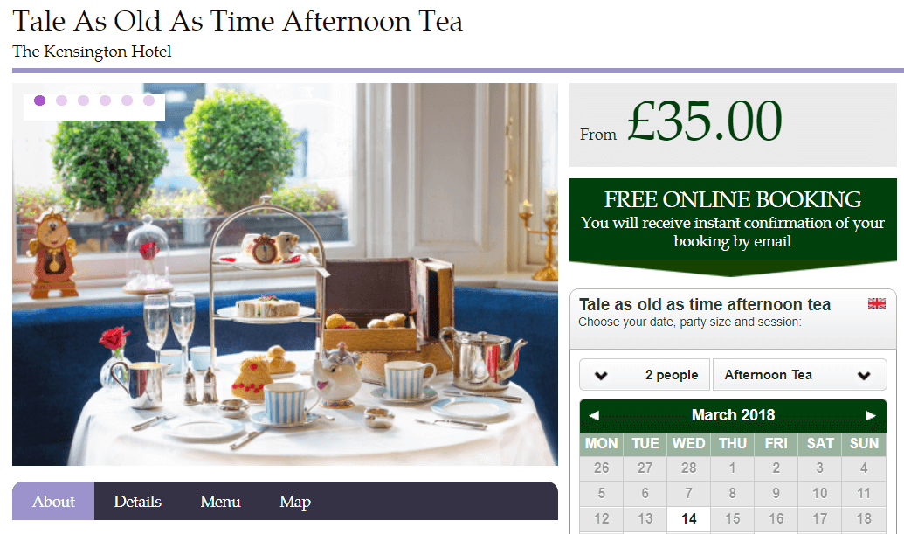
Task: Select the fourth carousel slide dot
Action: coord(105,101)
